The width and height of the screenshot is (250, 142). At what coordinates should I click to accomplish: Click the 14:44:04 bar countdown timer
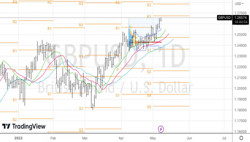click(241, 22)
